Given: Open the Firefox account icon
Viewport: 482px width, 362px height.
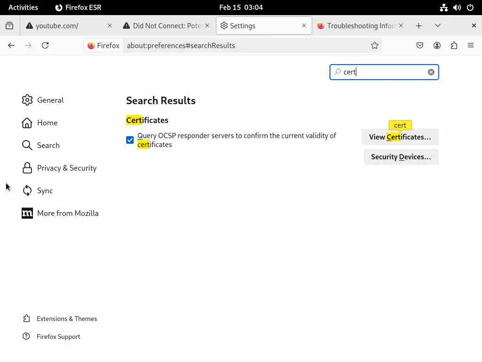Looking at the screenshot, I should point(437,45).
